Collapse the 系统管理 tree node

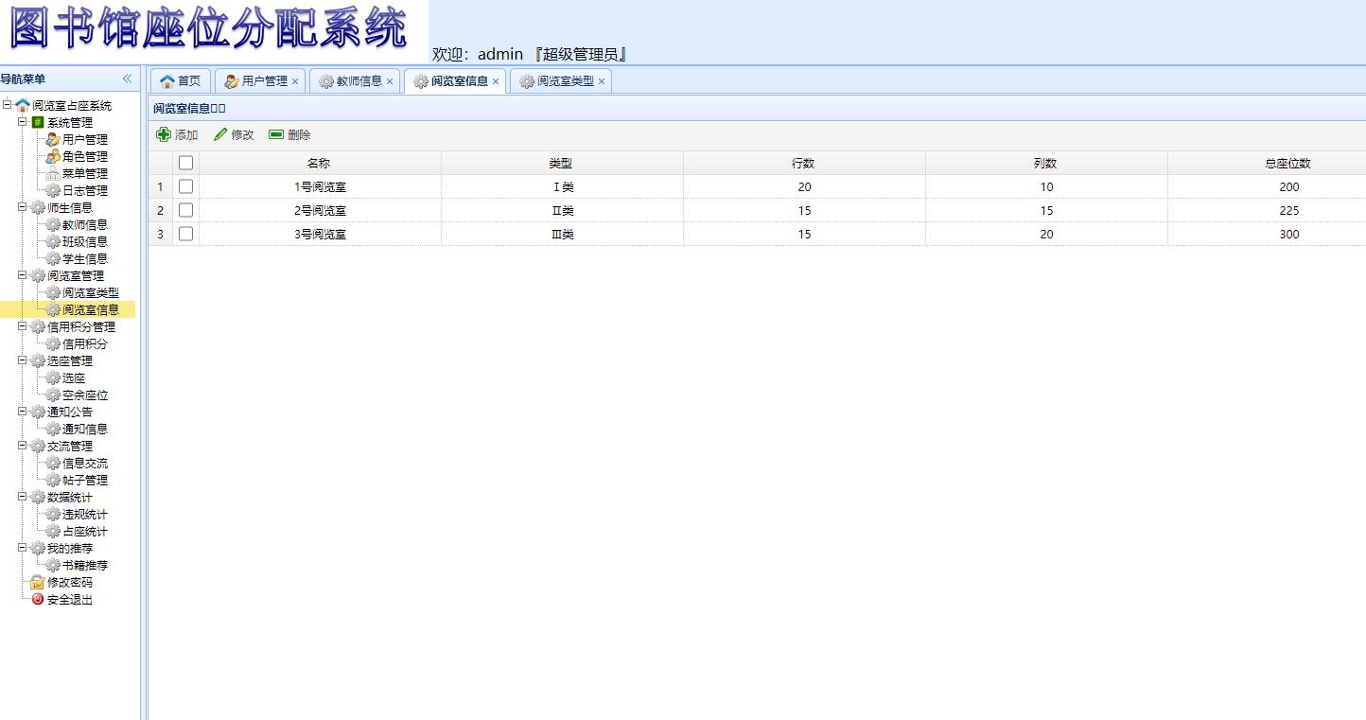click(x=24, y=122)
